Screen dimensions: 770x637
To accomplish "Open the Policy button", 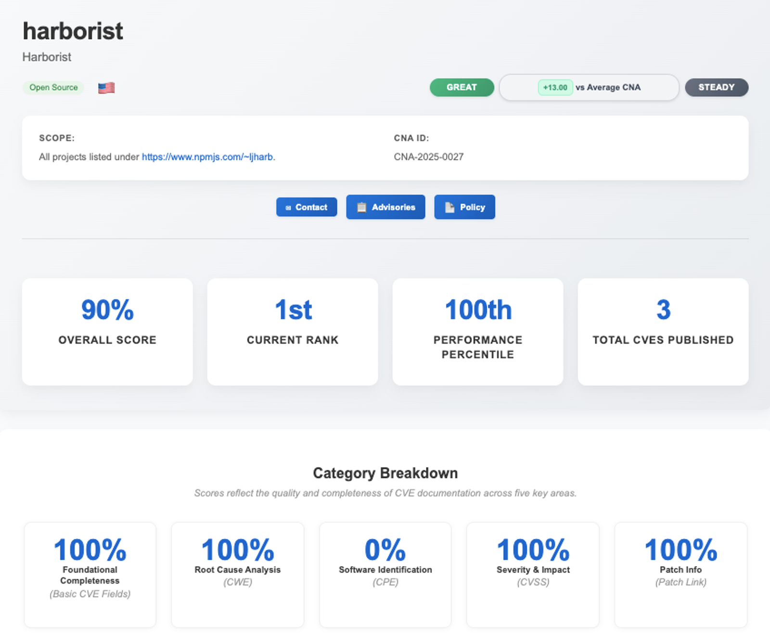I will [464, 207].
